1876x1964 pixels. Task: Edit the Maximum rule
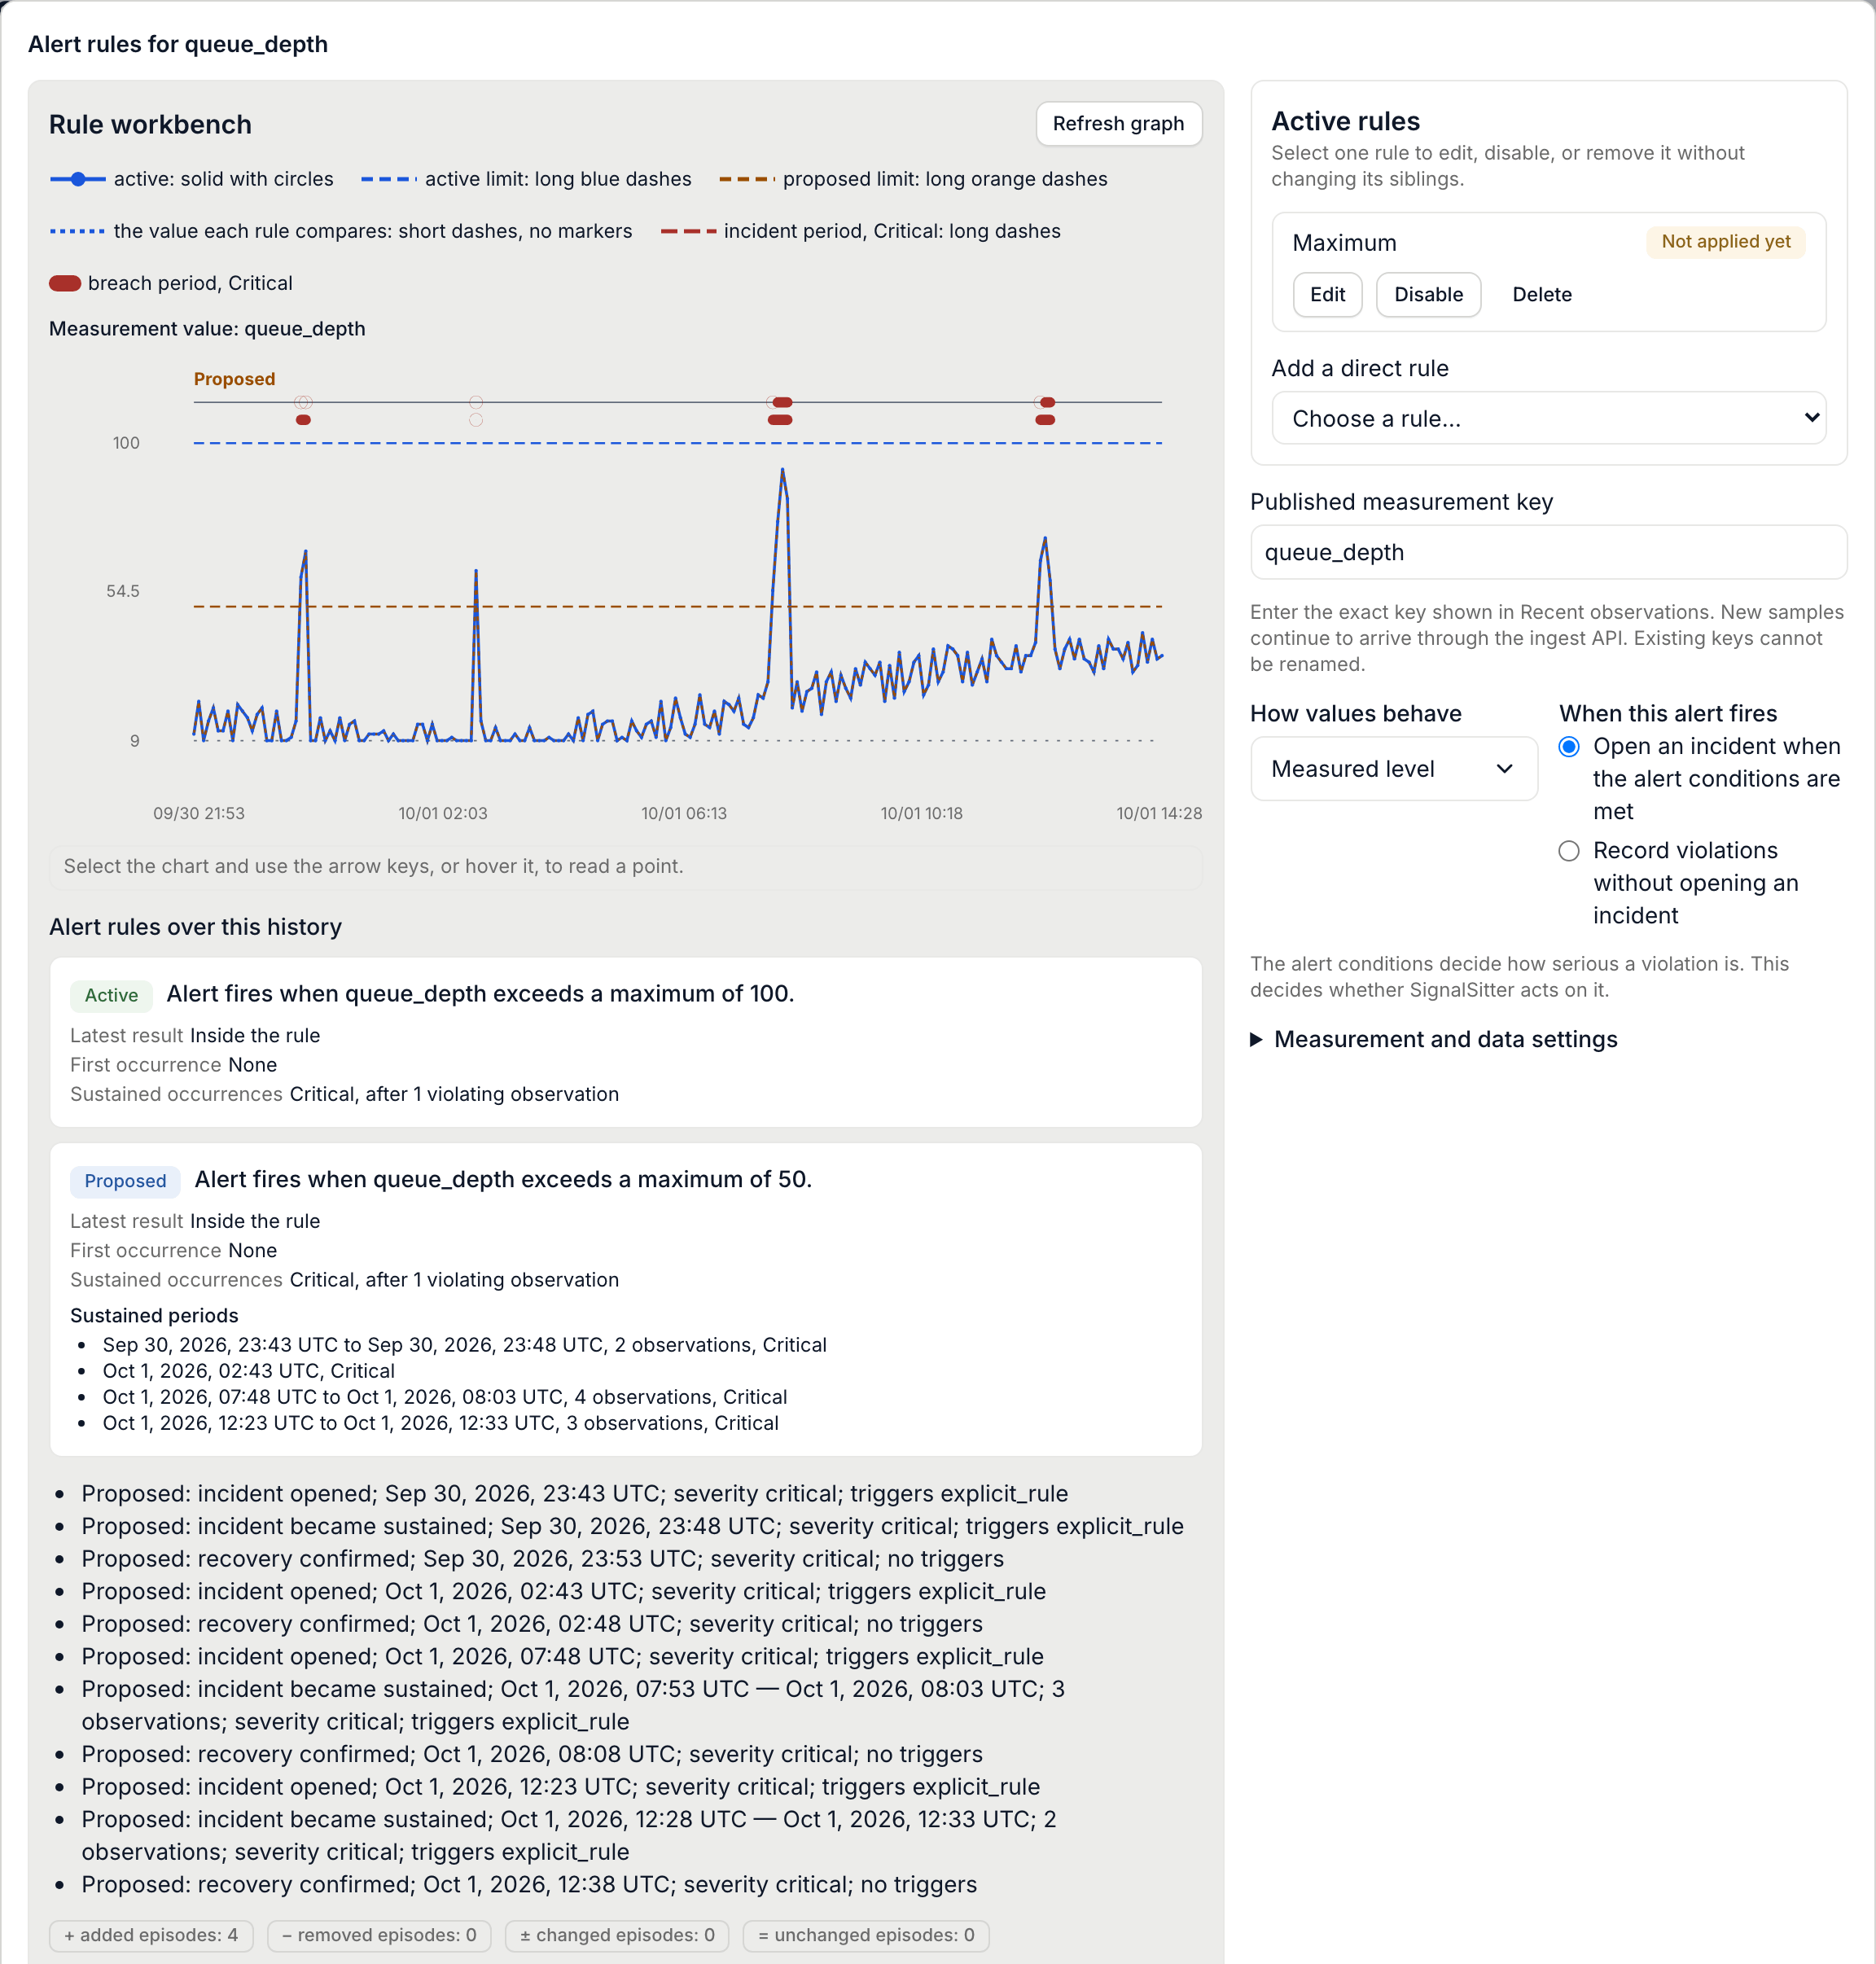pos(1327,295)
